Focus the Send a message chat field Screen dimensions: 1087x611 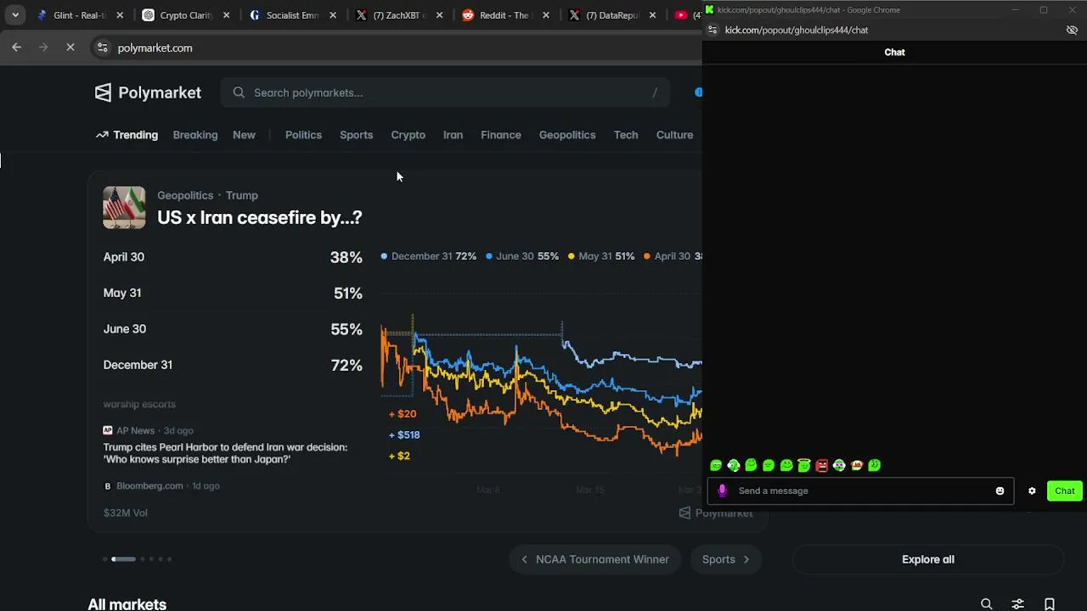(x=860, y=490)
